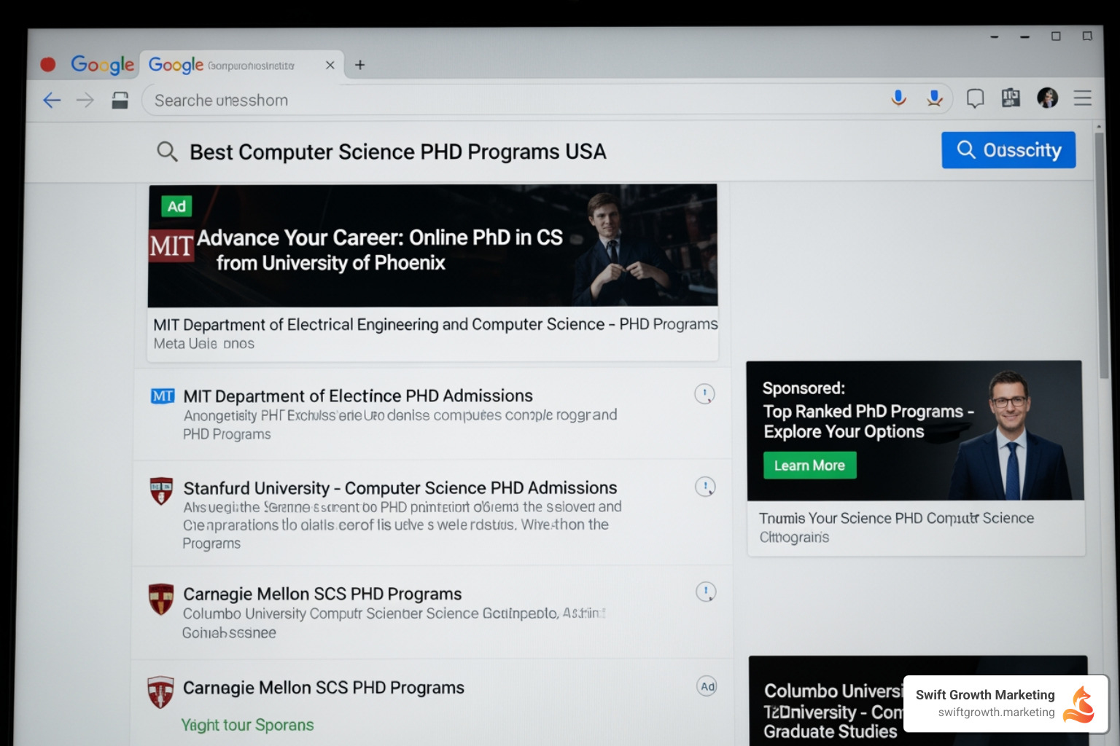Open the Stanford Computer Science PHD Admissions link
The width and height of the screenshot is (1120, 746).
(x=400, y=488)
